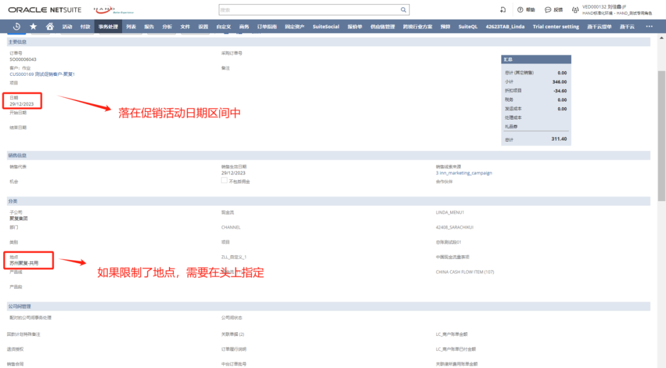This screenshot has width=666, height=368.
Task: Click the vertical page scrollbar
Action: (x=661, y=136)
